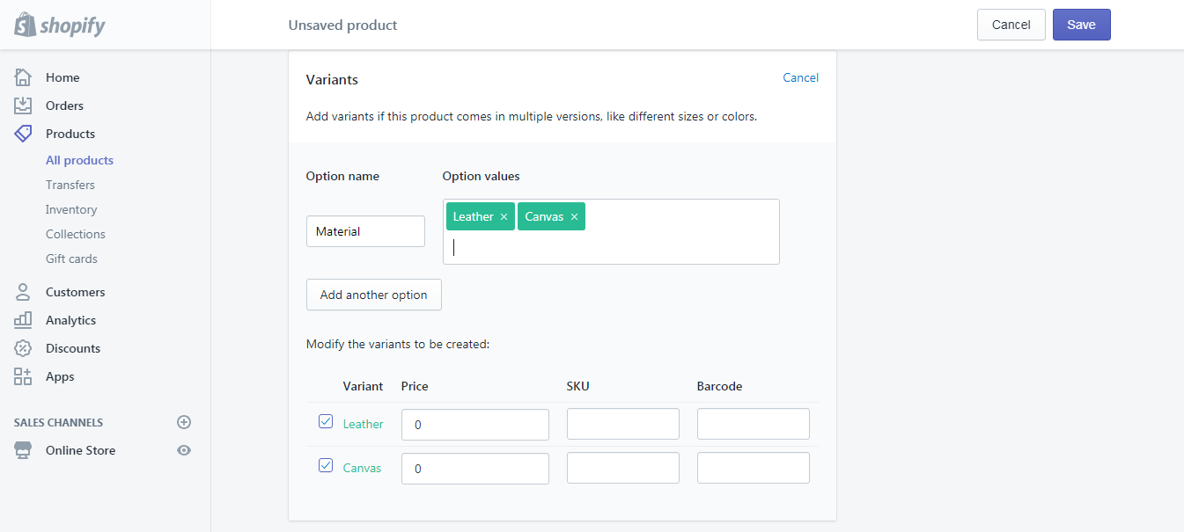
Task: Select All products submenu item
Action: coord(79,160)
